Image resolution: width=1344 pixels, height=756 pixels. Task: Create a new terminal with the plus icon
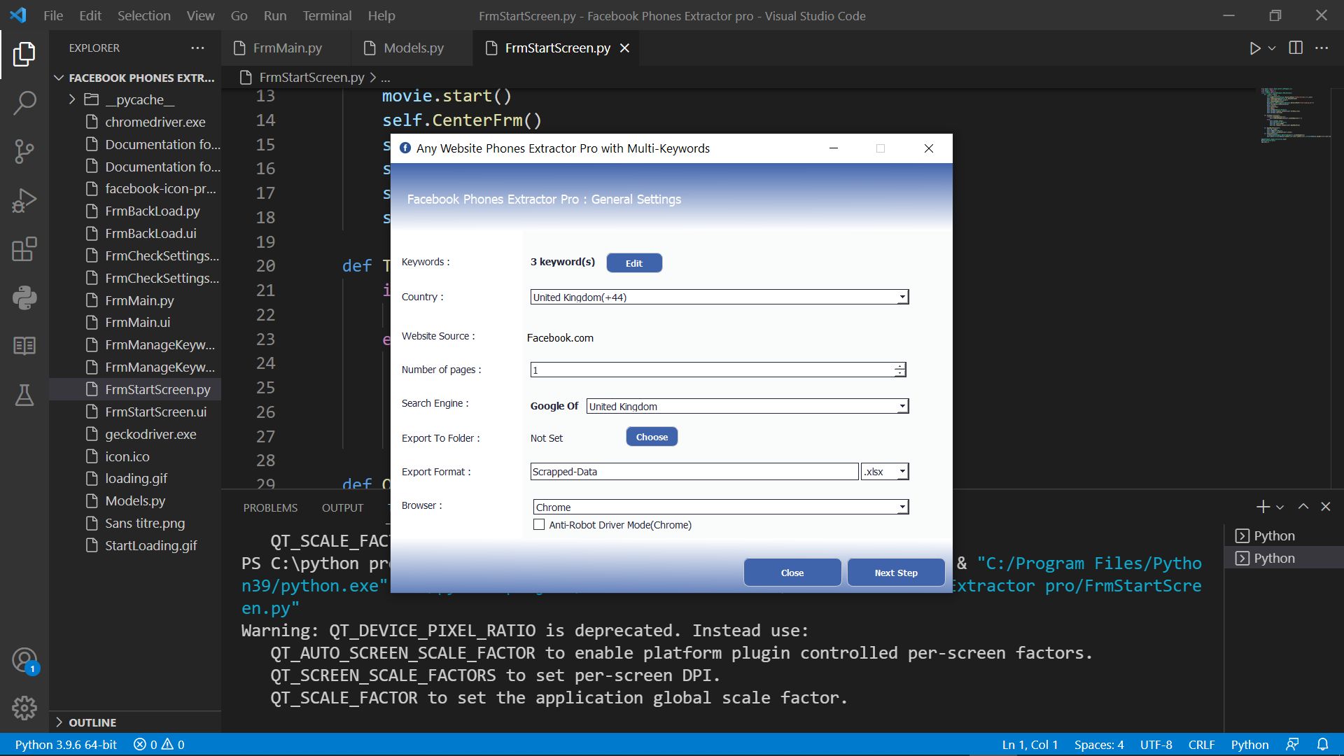1263,507
